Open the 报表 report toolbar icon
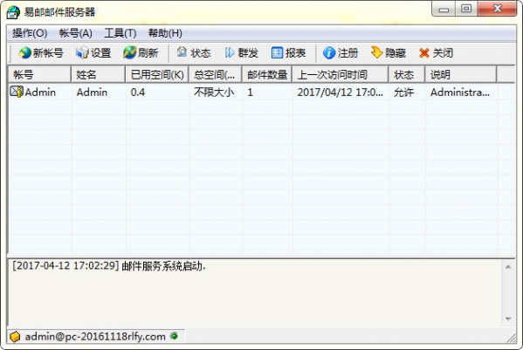The width and height of the screenshot is (523, 350). 277,52
